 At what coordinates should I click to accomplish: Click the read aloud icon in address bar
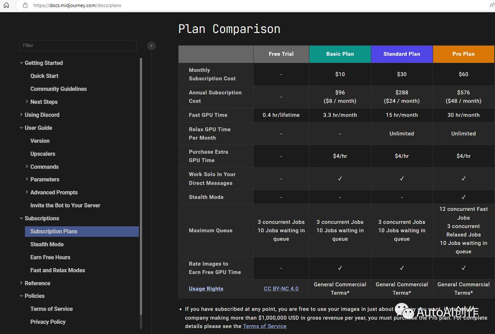point(492,5)
